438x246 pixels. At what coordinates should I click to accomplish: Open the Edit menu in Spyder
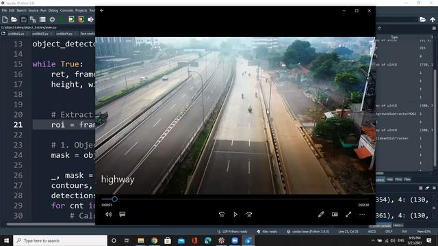pyautogui.click(x=12, y=10)
